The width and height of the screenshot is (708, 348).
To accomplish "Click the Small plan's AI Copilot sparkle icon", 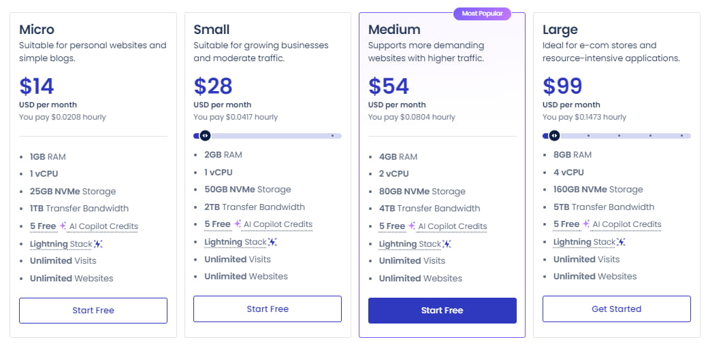I will tap(238, 224).
